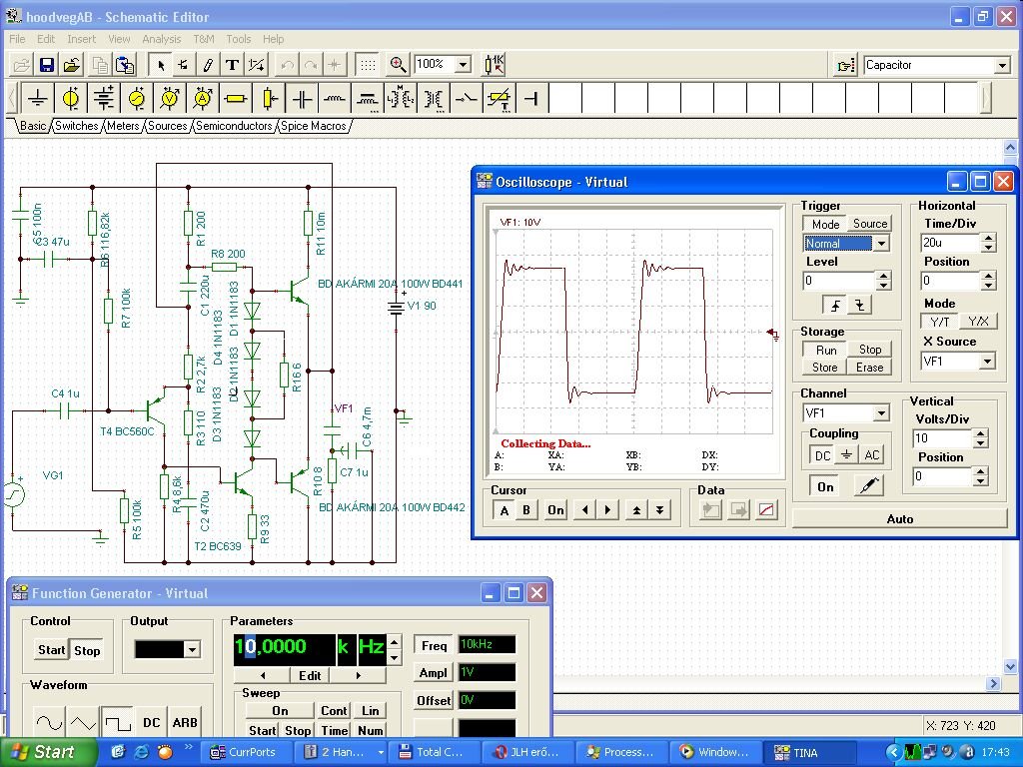Increase the Time/Div spinner value
Screen dimensions: 1023x767
tap(988, 239)
